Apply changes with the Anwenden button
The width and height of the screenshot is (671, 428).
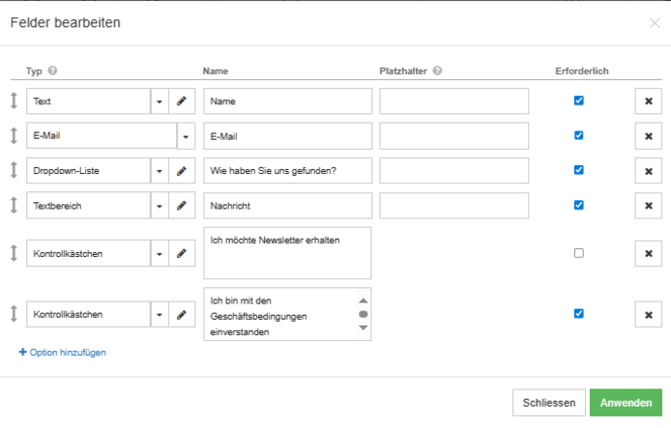pos(626,402)
